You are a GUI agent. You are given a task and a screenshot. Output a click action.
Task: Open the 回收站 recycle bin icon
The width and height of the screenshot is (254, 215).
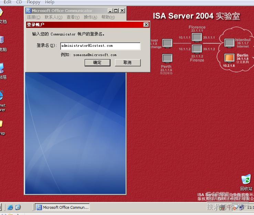click(x=246, y=182)
